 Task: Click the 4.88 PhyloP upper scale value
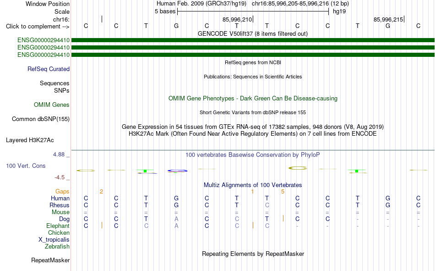point(59,155)
